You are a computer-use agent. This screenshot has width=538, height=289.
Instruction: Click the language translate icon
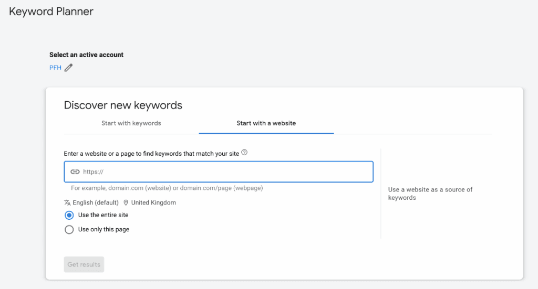click(x=67, y=202)
